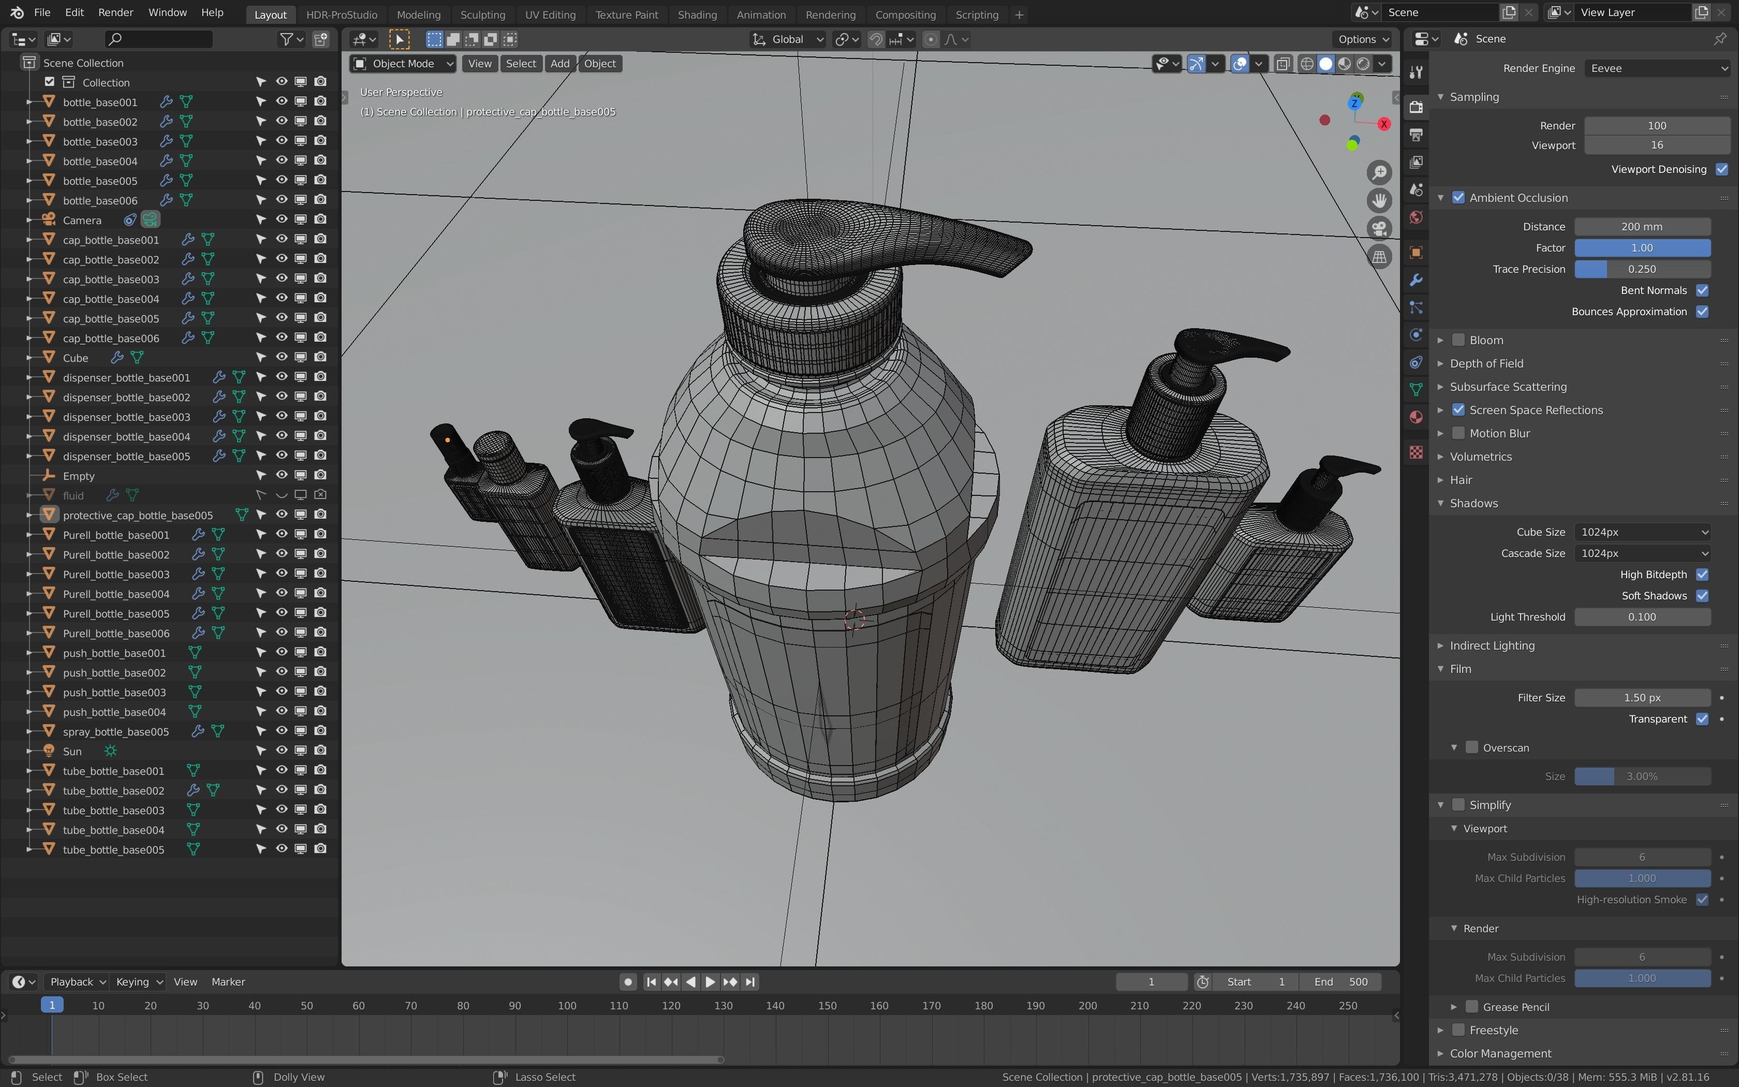The height and width of the screenshot is (1087, 1739).
Task: Click the End frame field
Action: pyautogui.click(x=1340, y=981)
